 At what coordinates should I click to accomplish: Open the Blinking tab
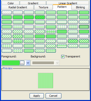(80, 7)
